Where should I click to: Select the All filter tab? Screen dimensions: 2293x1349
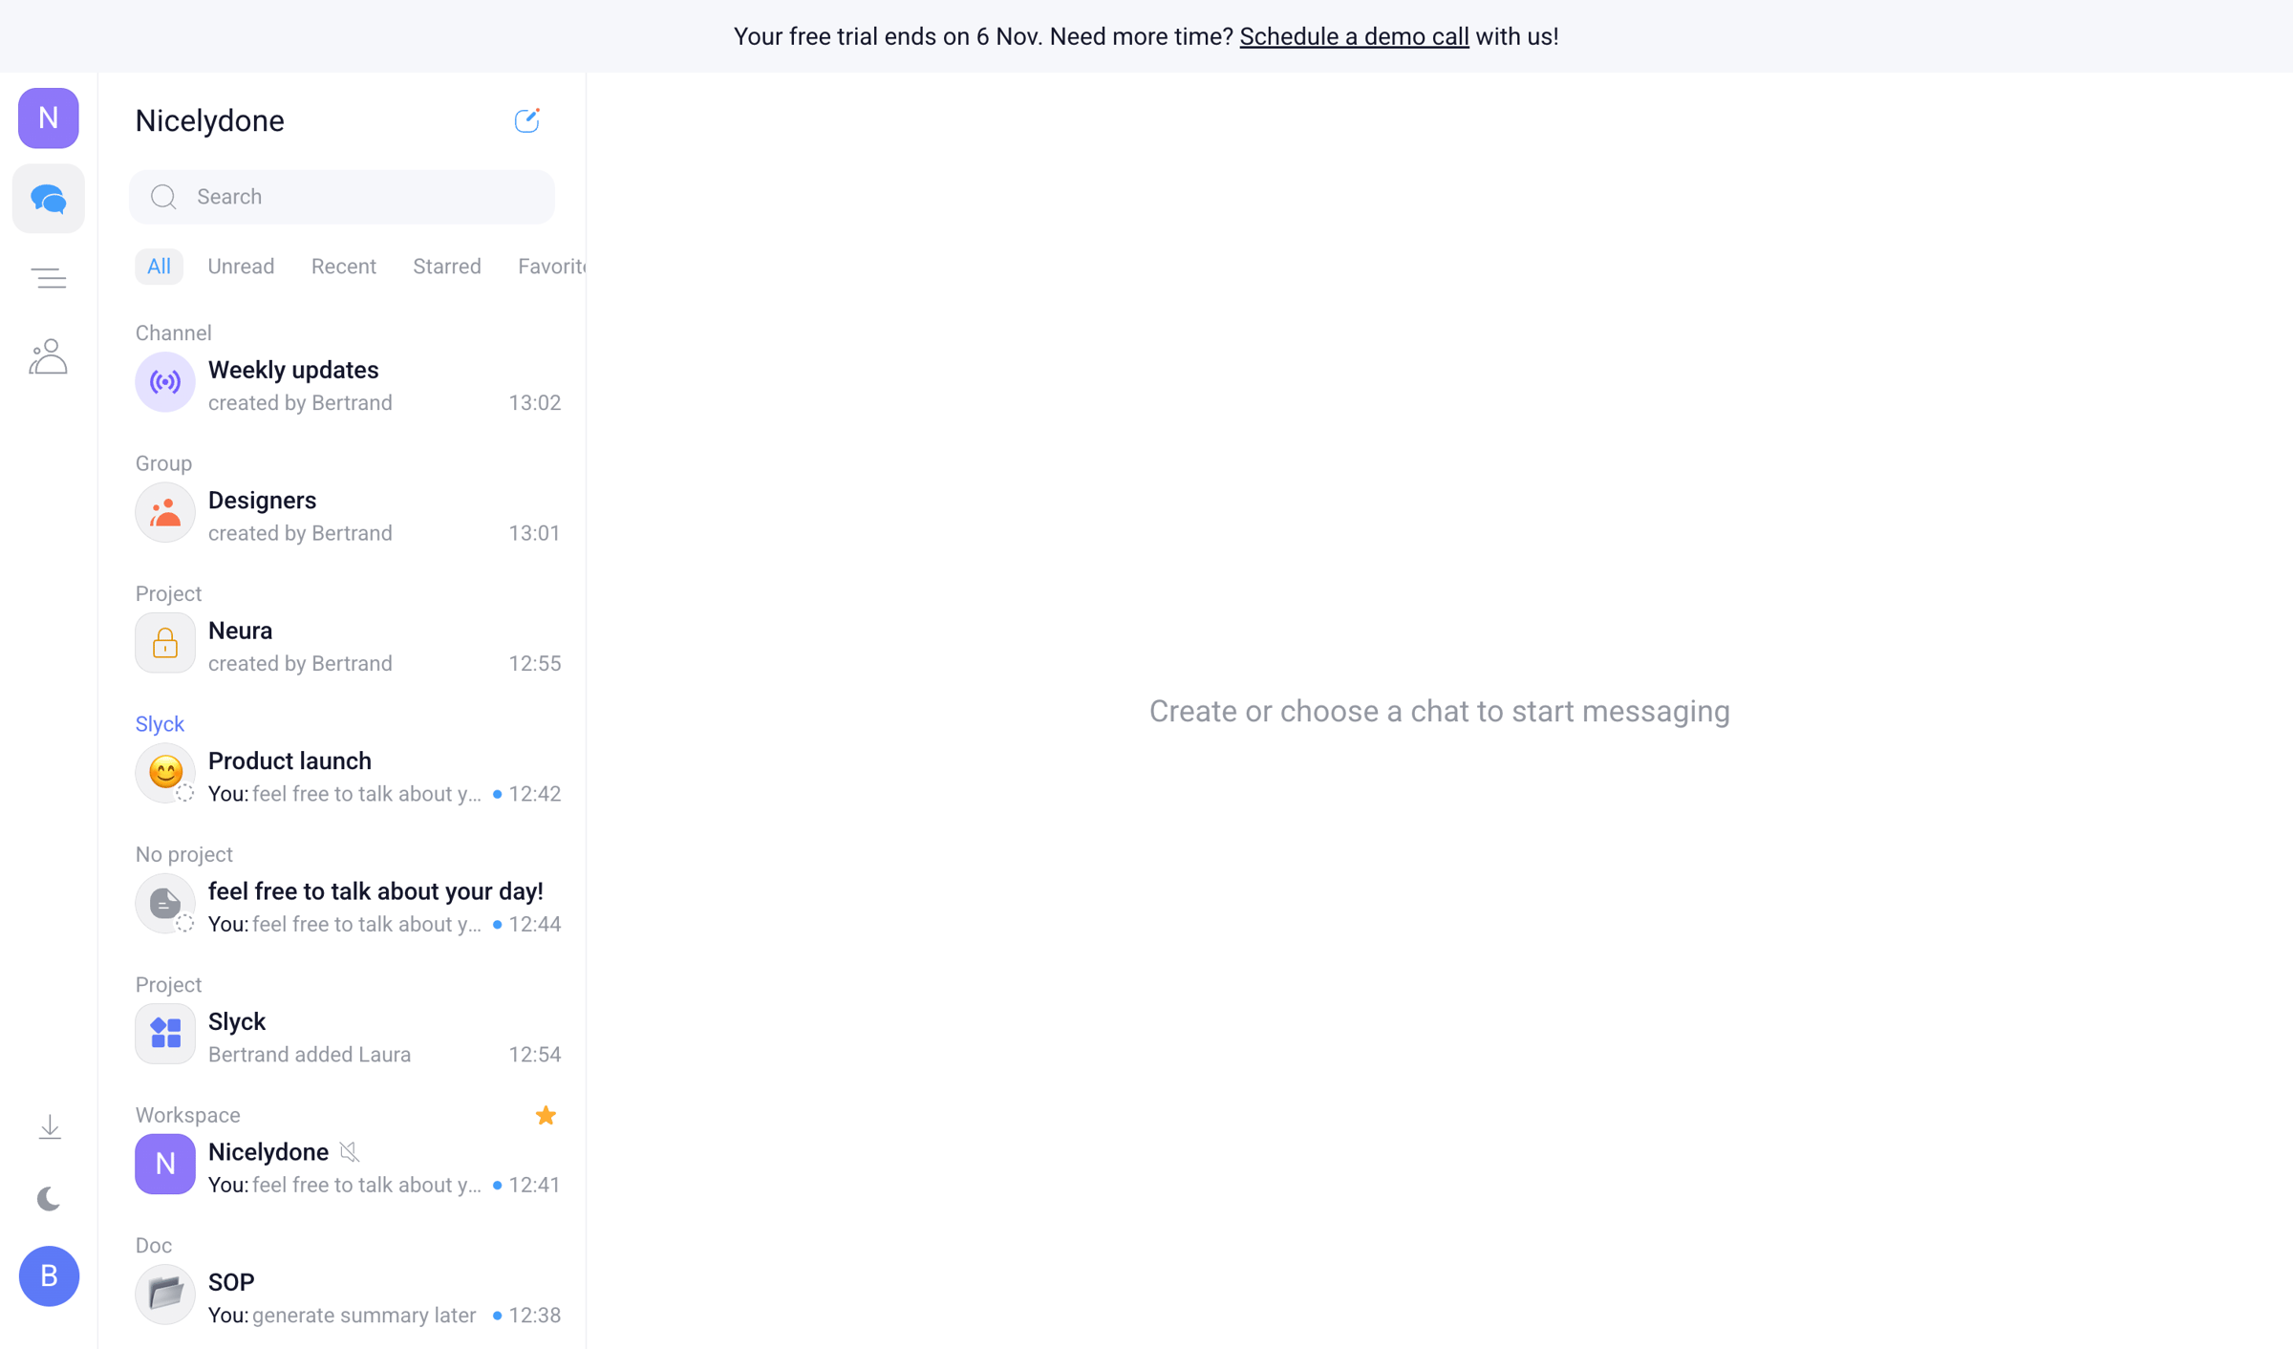click(x=159, y=267)
